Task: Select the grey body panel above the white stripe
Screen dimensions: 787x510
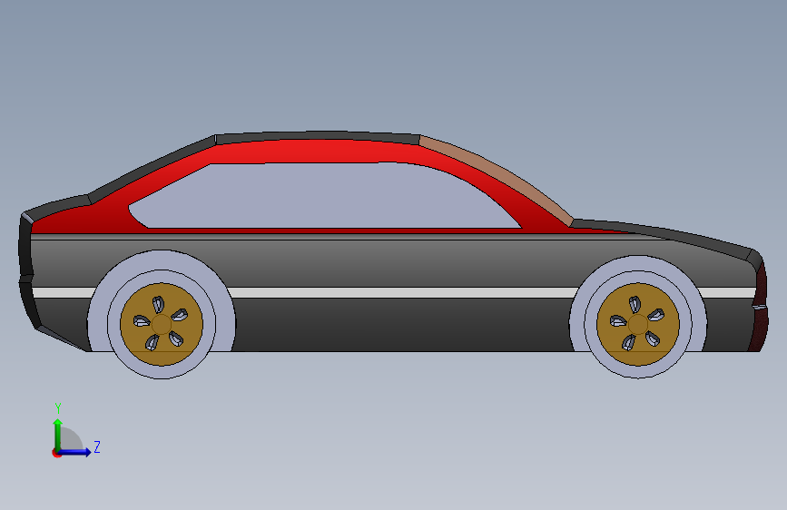Action: [401, 263]
